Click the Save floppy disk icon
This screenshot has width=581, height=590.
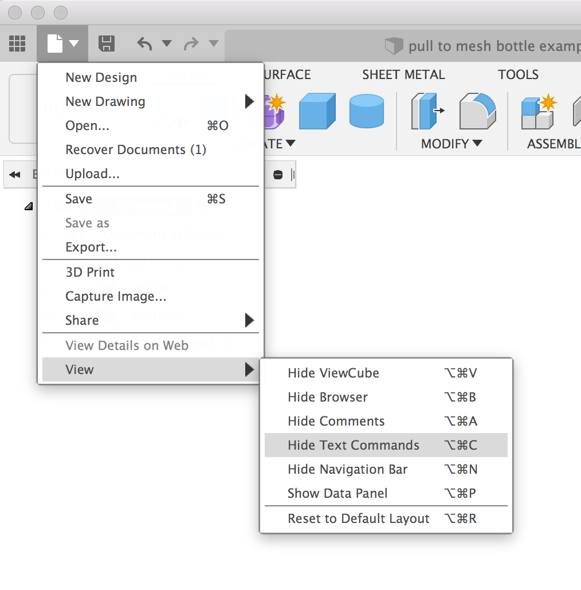point(107,44)
